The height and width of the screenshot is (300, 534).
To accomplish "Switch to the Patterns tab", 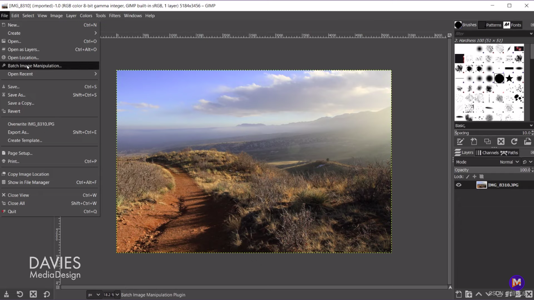I will tap(490, 25).
